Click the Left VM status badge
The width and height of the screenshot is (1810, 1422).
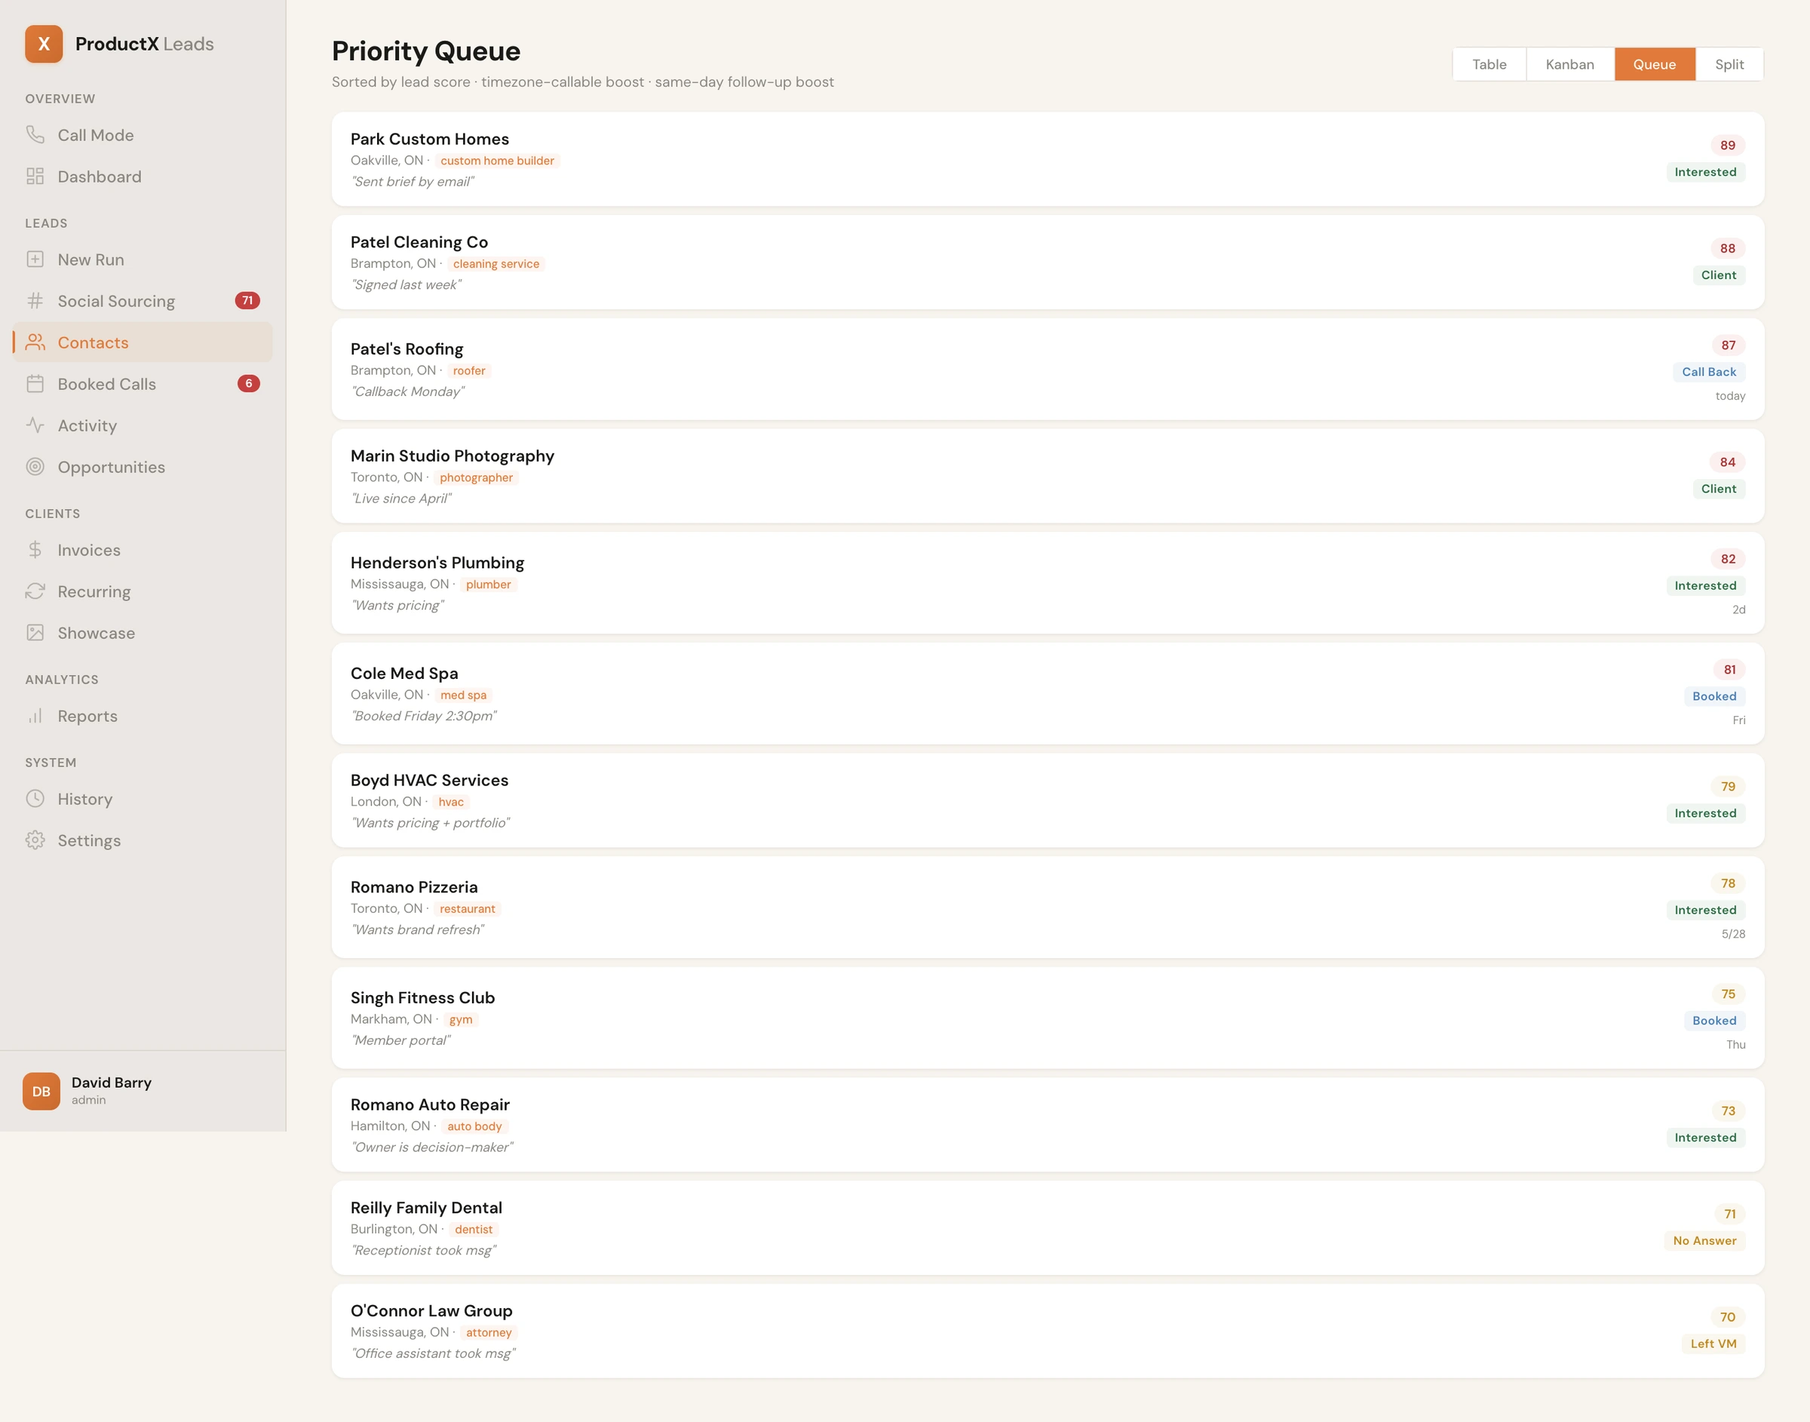point(1713,1344)
